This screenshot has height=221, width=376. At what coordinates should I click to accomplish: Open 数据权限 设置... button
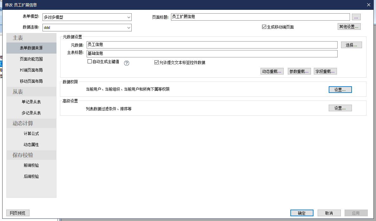click(x=340, y=90)
